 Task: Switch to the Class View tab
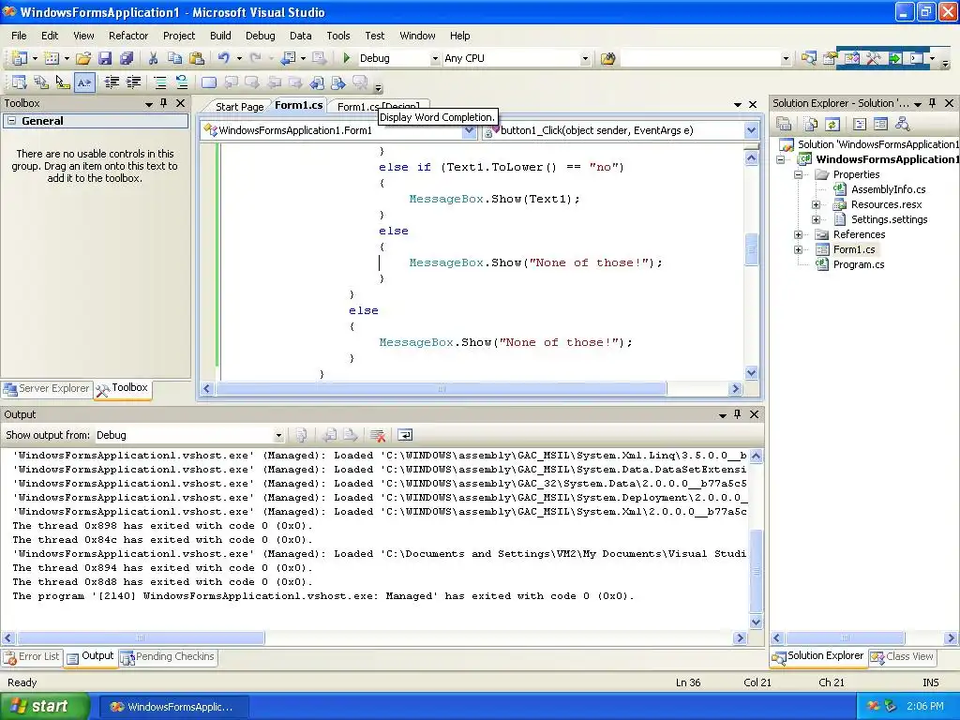[903, 657]
